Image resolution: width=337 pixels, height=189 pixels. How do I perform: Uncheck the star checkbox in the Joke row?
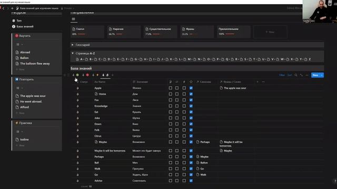191,118
